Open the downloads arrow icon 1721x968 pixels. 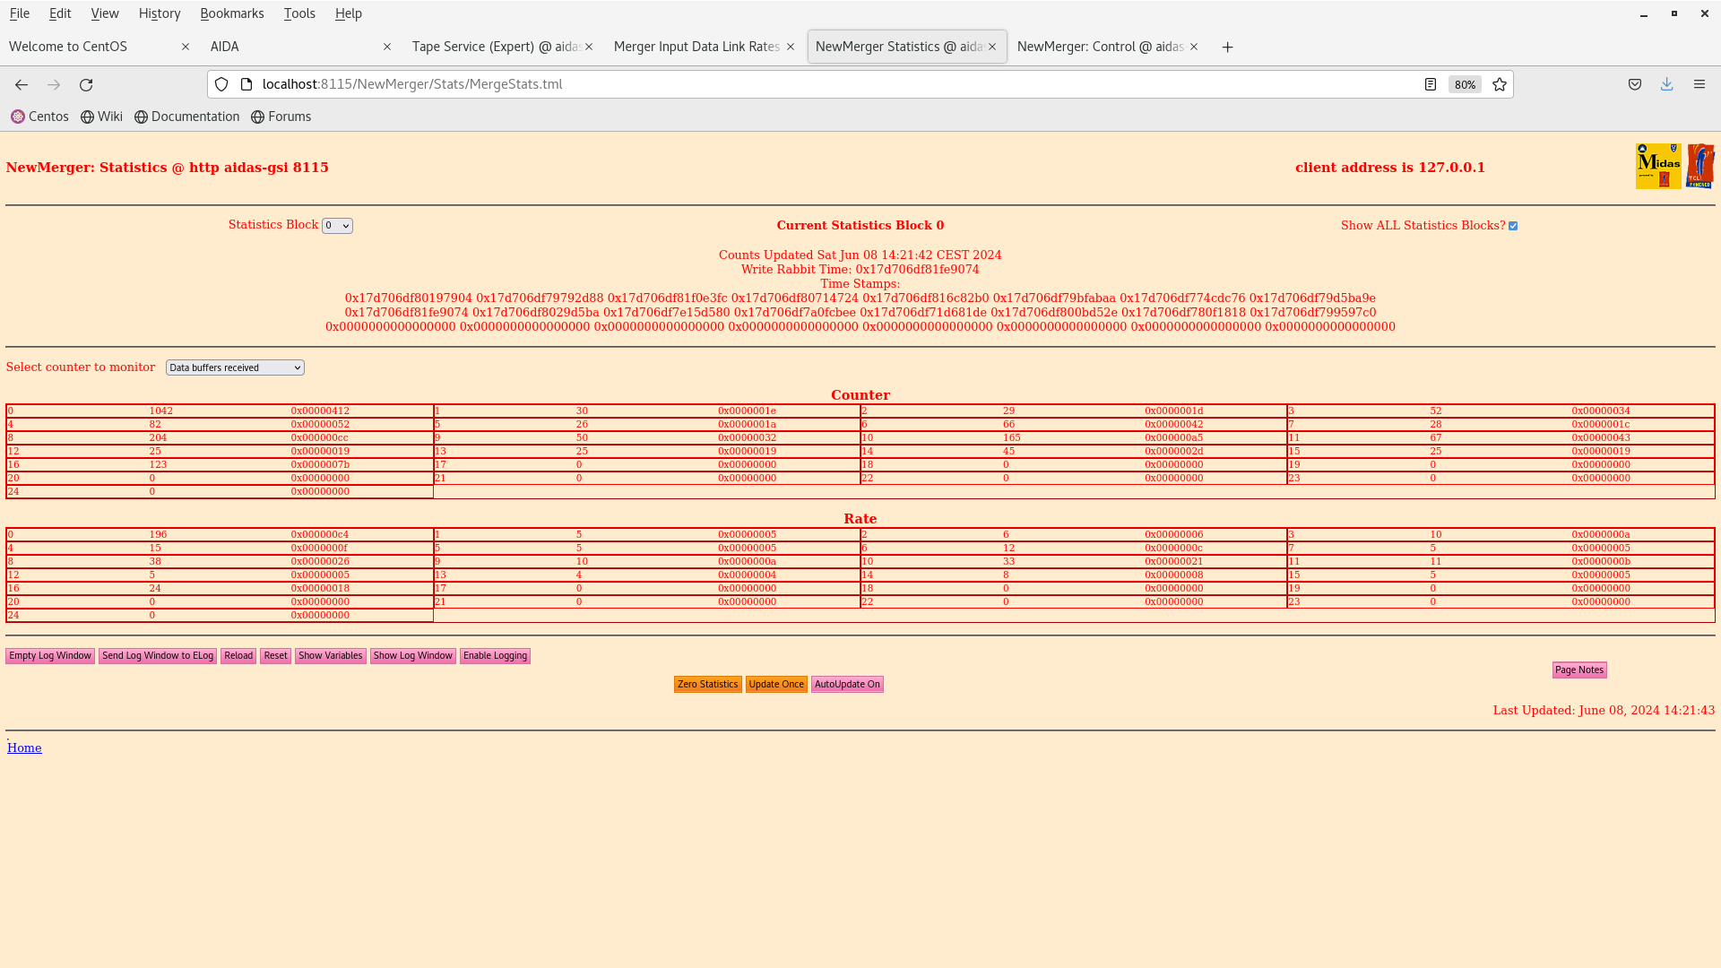[x=1666, y=84]
